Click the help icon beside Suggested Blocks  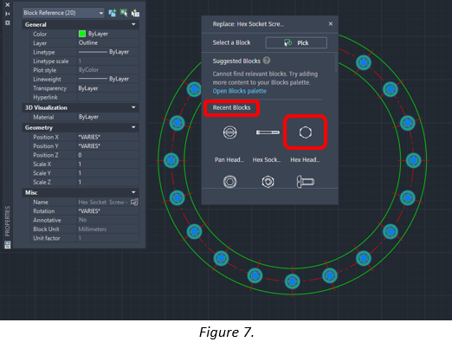[x=267, y=61]
